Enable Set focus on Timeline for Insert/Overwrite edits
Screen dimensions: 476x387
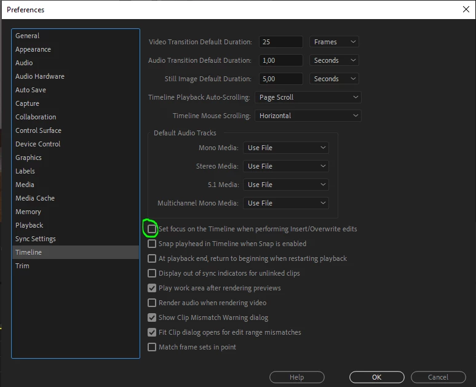point(152,229)
